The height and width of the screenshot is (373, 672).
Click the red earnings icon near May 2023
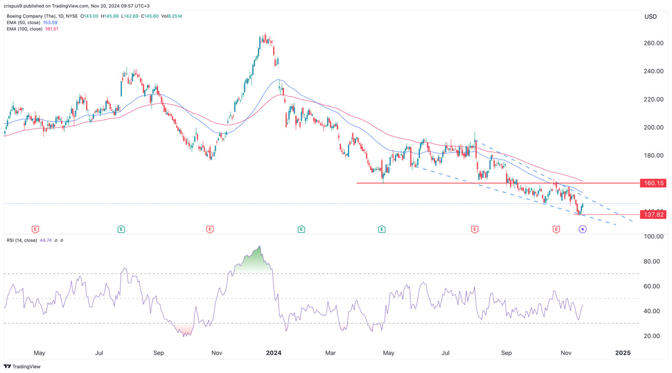tap(35, 229)
